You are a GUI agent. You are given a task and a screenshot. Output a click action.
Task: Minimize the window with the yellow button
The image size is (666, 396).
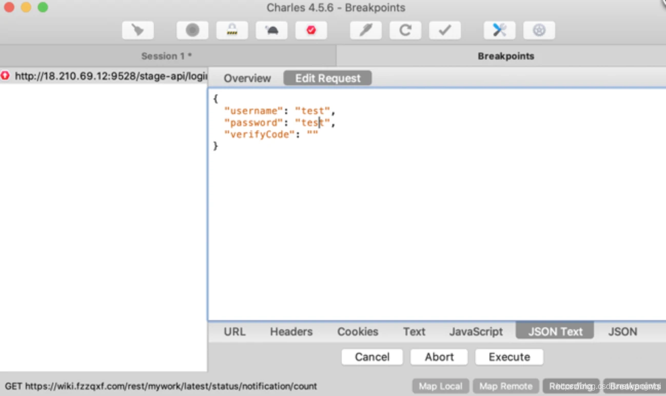pos(26,8)
